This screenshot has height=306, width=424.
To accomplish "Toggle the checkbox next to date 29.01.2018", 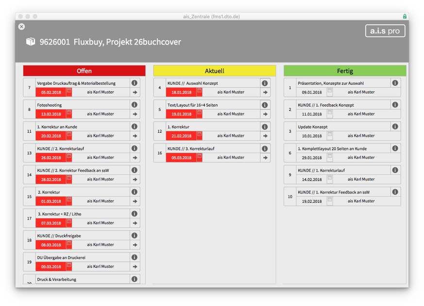I will point(330,157).
